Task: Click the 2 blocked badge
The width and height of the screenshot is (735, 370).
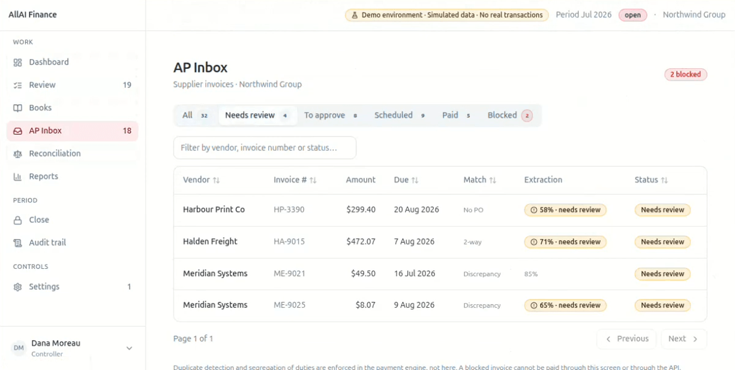Action: pos(686,74)
